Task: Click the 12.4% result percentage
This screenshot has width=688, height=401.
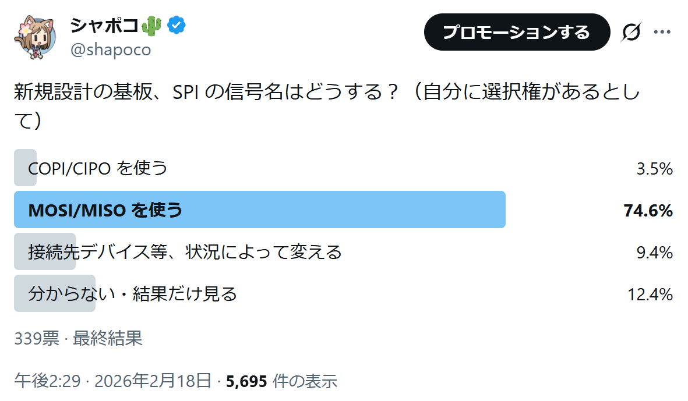Action: coord(650,294)
